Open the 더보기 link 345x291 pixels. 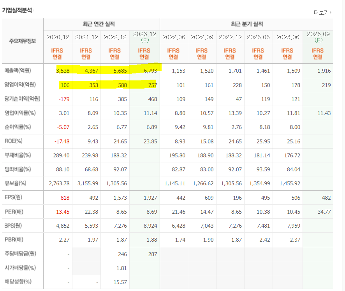tap(321, 12)
